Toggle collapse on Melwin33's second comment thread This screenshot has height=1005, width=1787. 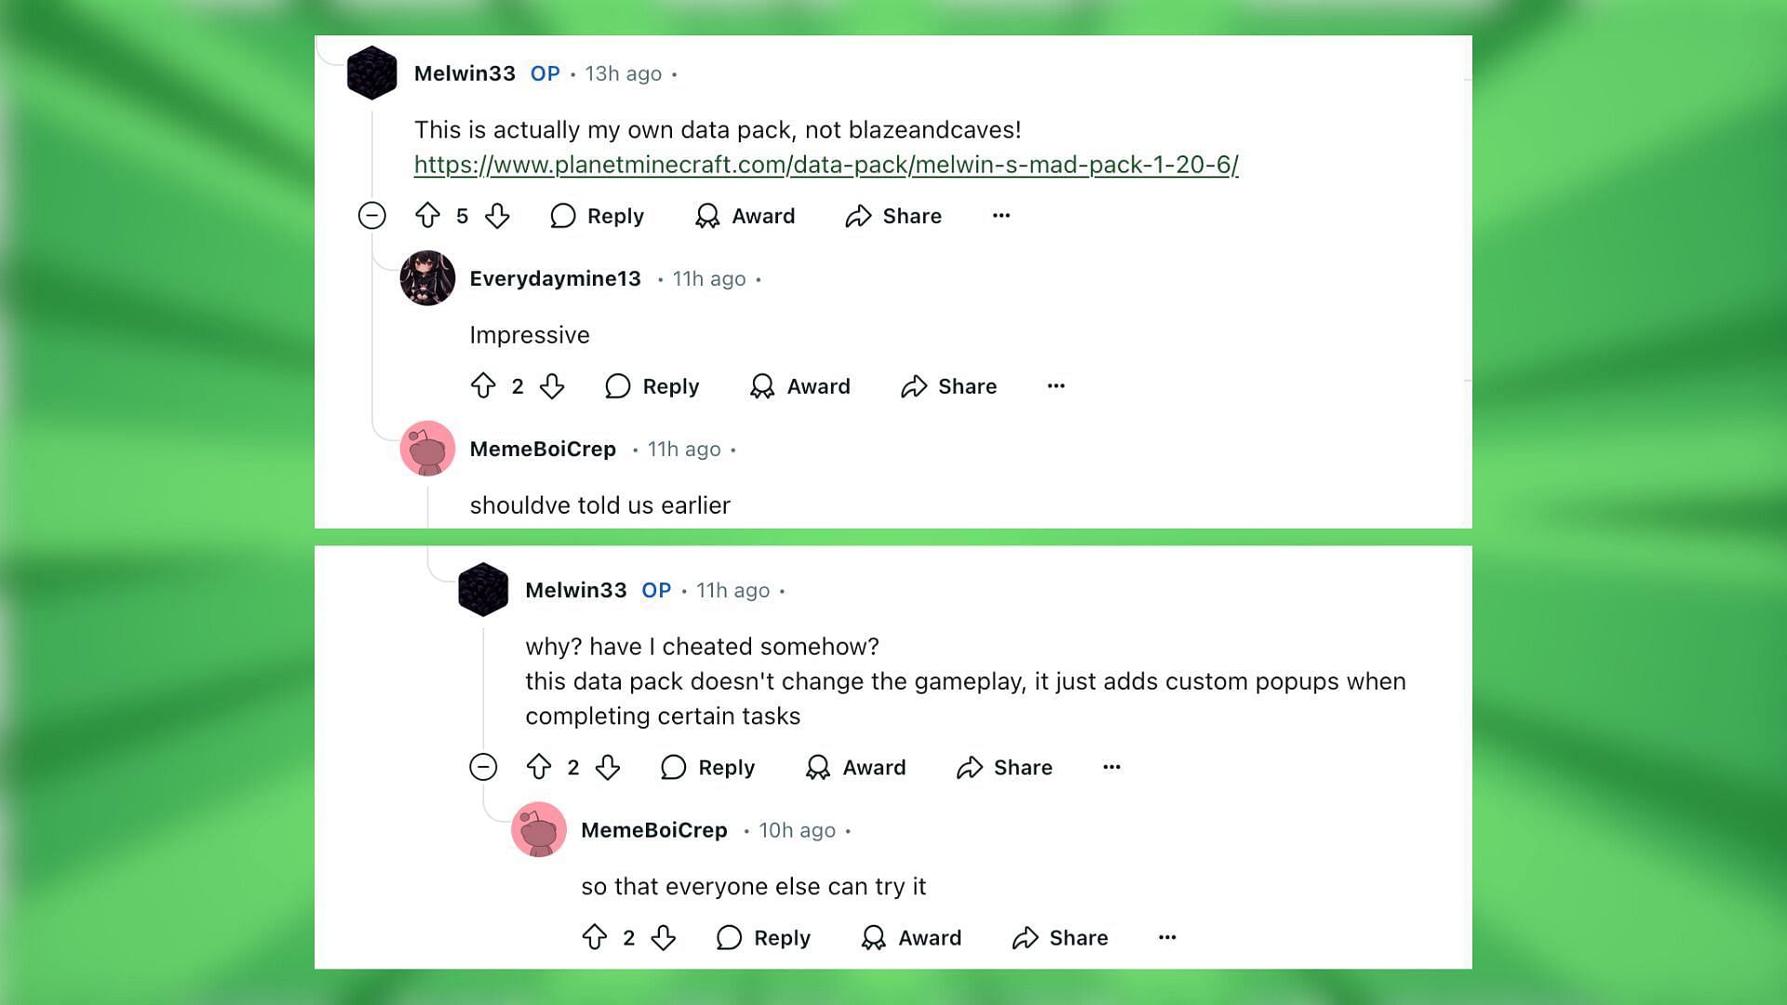pyautogui.click(x=482, y=767)
